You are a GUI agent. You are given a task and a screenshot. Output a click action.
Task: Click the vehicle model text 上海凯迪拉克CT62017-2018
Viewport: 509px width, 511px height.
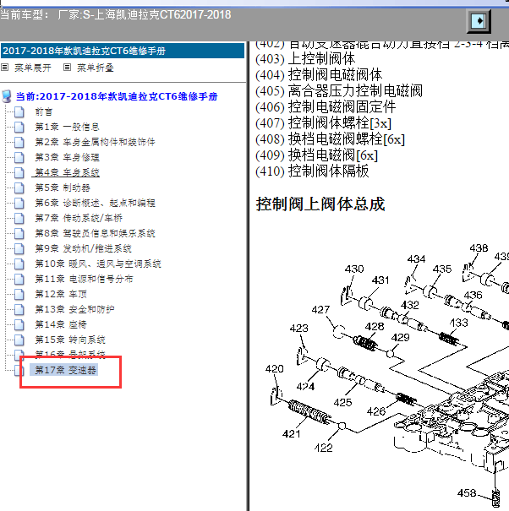[x=162, y=14]
